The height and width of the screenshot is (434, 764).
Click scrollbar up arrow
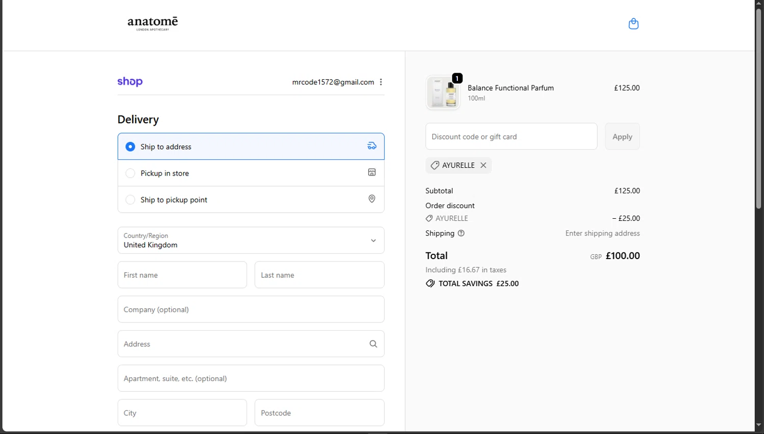pos(758,4)
